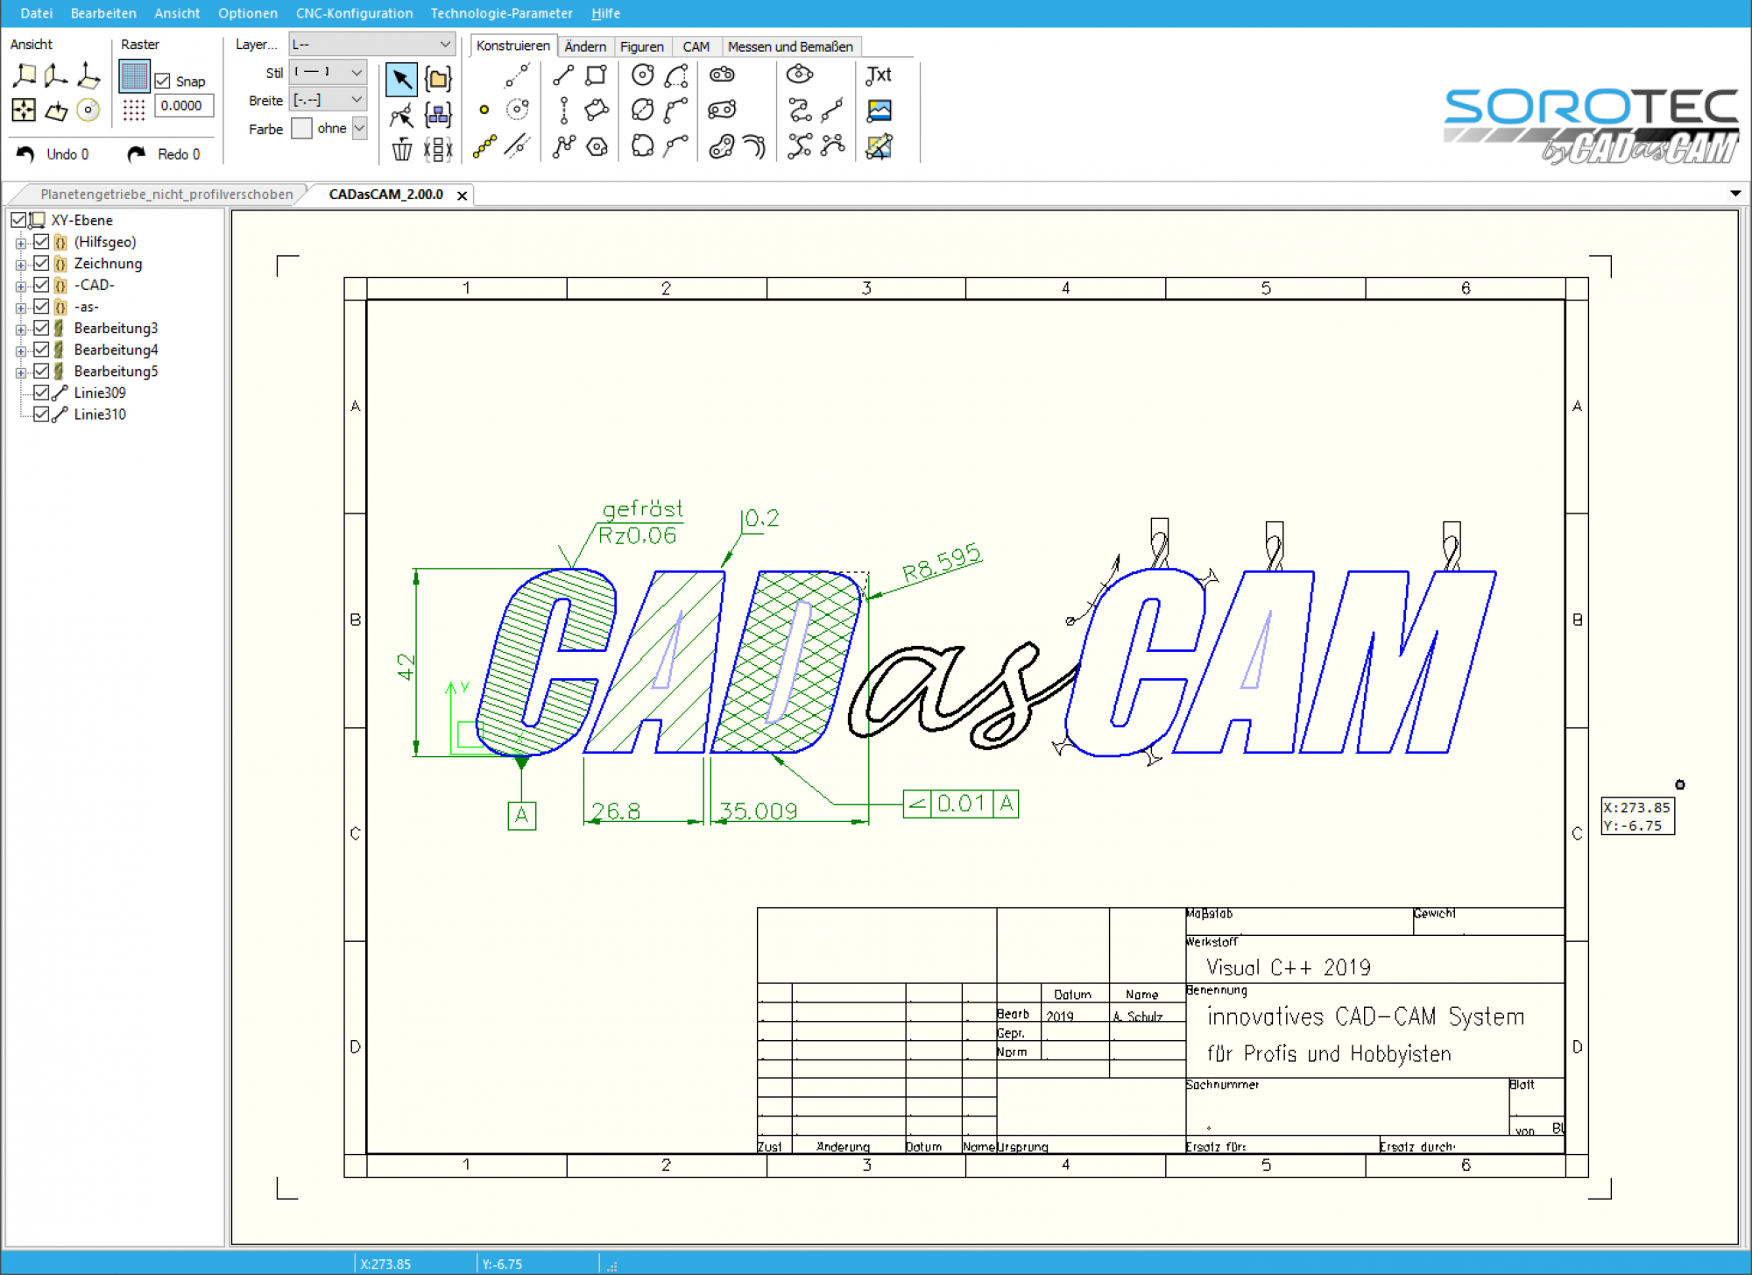The image size is (1752, 1275).
Task: Toggle the Bearbeitung3 checkbox
Action: tap(41, 328)
